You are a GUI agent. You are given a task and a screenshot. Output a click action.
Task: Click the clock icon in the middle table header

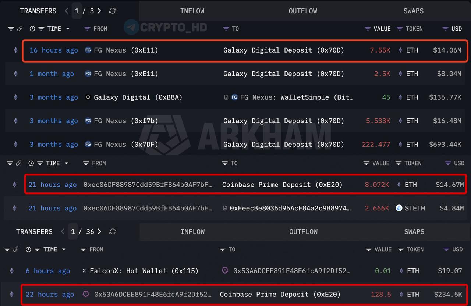click(31, 163)
